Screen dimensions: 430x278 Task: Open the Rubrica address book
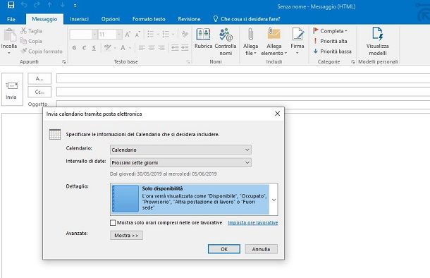click(203, 39)
